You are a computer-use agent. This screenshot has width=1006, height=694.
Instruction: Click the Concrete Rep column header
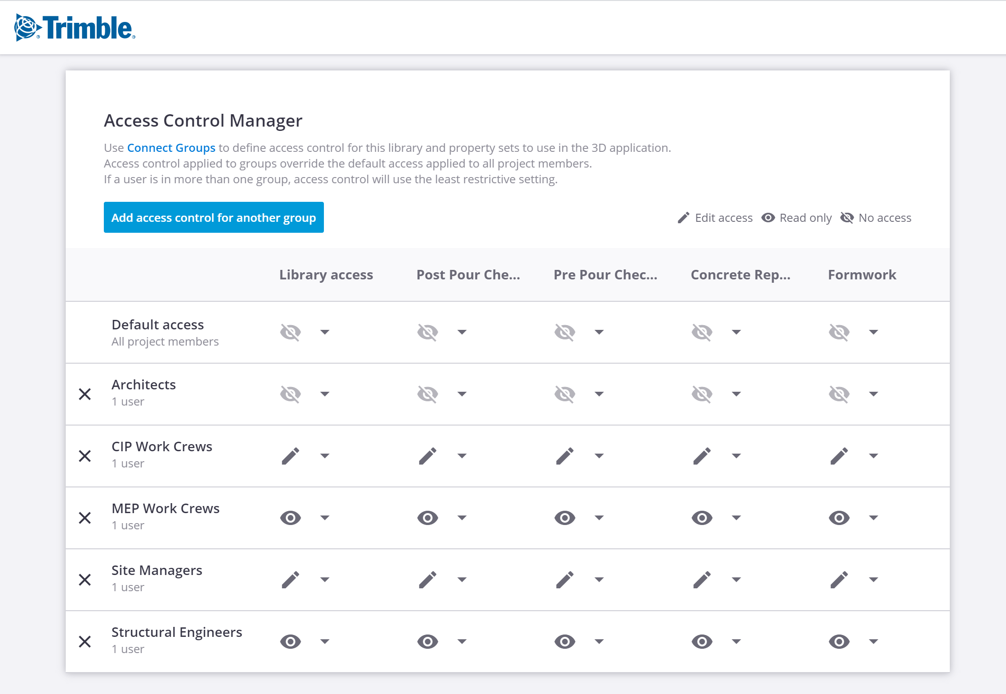coord(740,275)
